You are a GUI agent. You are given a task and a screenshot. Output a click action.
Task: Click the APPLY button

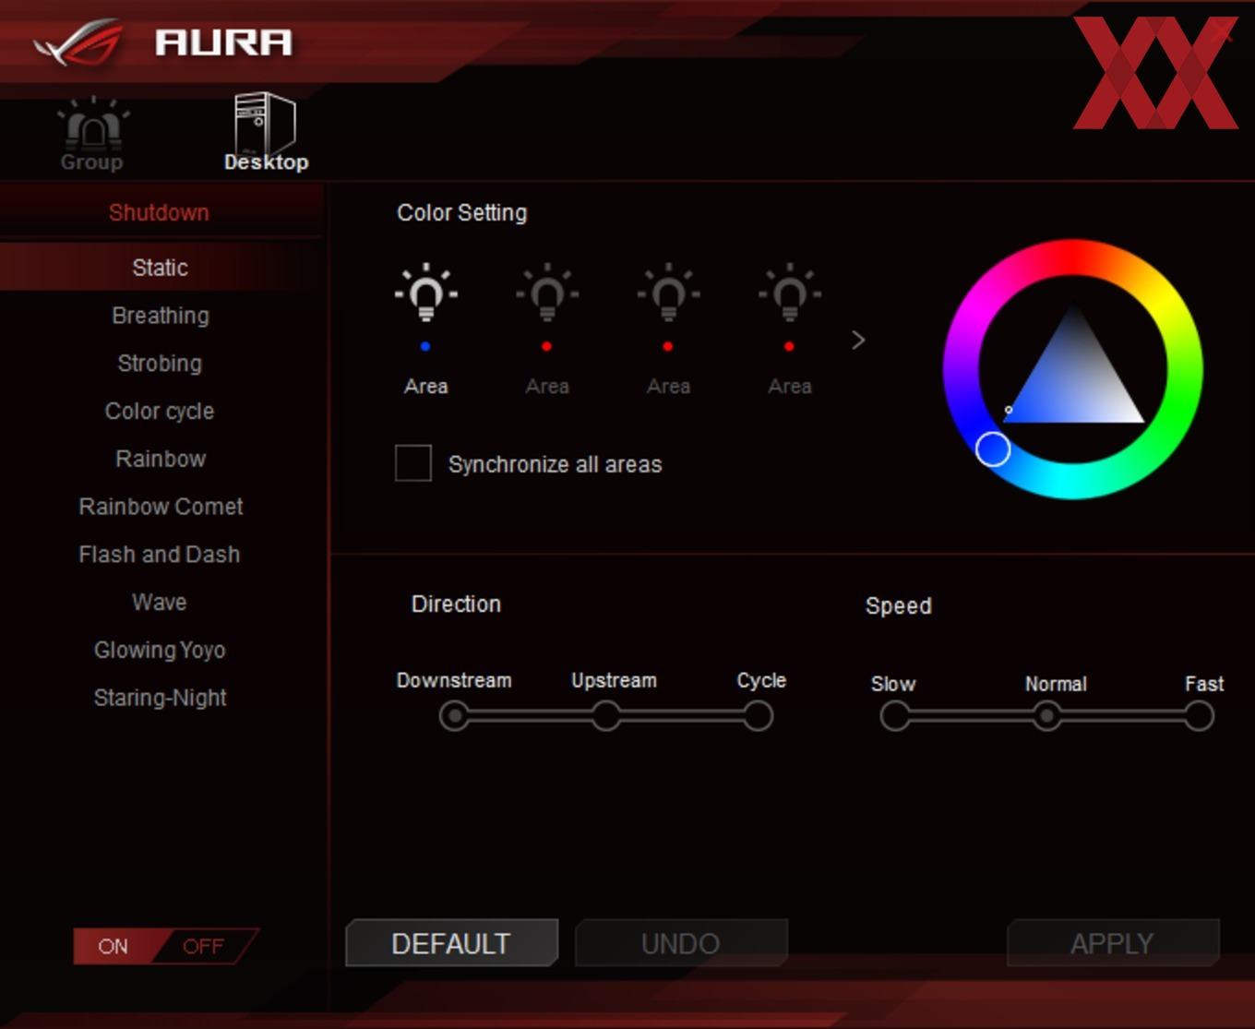click(x=1113, y=943)
